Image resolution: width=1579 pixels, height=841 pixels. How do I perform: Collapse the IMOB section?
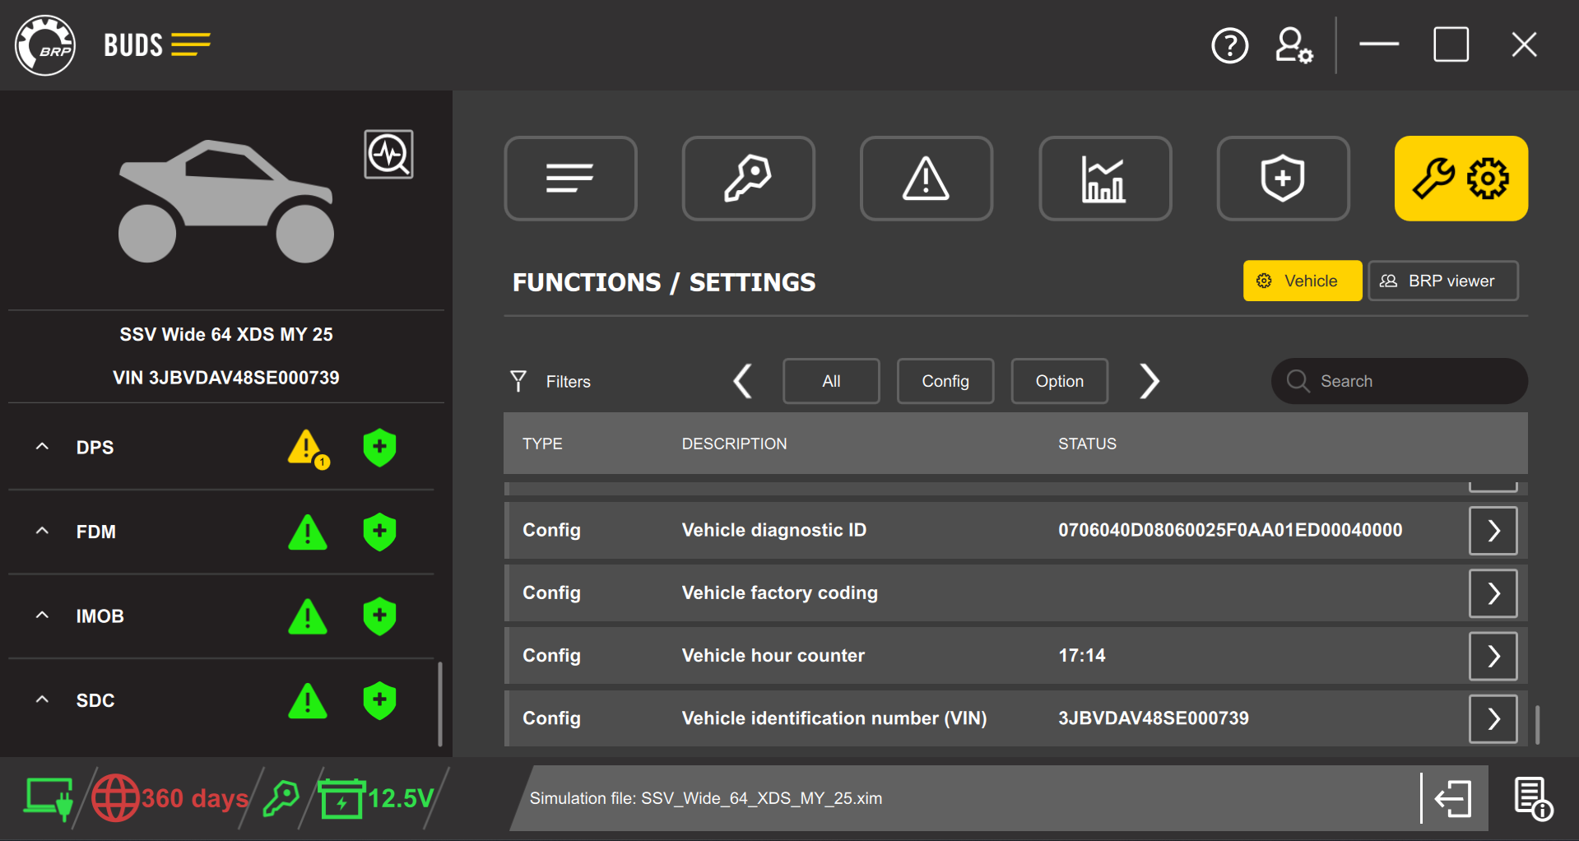[x=42, y=616]
